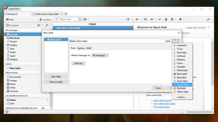Open the All messages match dropdown
Screen dimensions: 218x122
(x=100, y=55)
